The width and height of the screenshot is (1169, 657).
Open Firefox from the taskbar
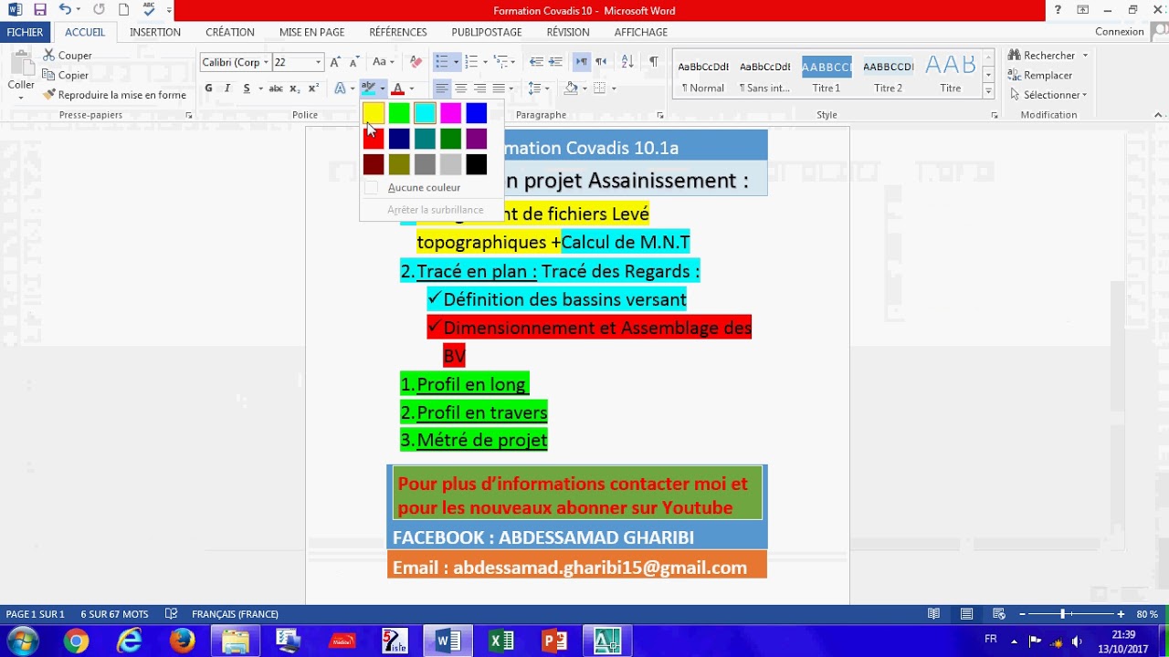click(182, 641)
